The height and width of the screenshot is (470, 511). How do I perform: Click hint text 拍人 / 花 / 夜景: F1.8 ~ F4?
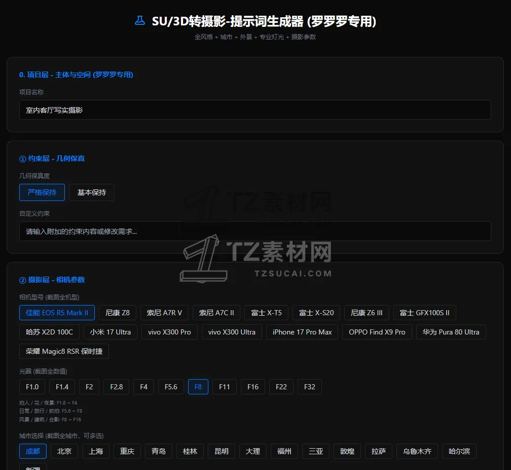pyautogui.click(x=48, y=403)
